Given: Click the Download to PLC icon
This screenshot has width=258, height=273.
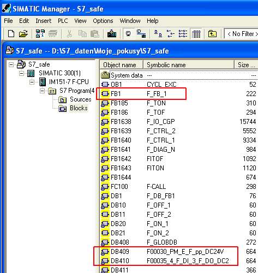Looking at the screenshot, I should pos(112,34).
